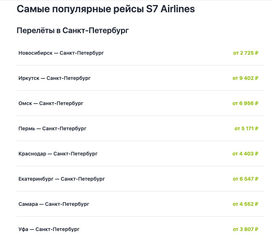Open the Уфа — Санкт-Петербург flight
This screenshot has width=272, height=240.
pyautogui.click(x=49, y=229)
